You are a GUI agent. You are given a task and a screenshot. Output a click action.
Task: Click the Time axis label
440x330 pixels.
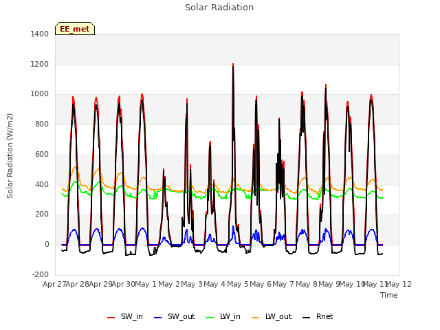[x=389, y=295]
